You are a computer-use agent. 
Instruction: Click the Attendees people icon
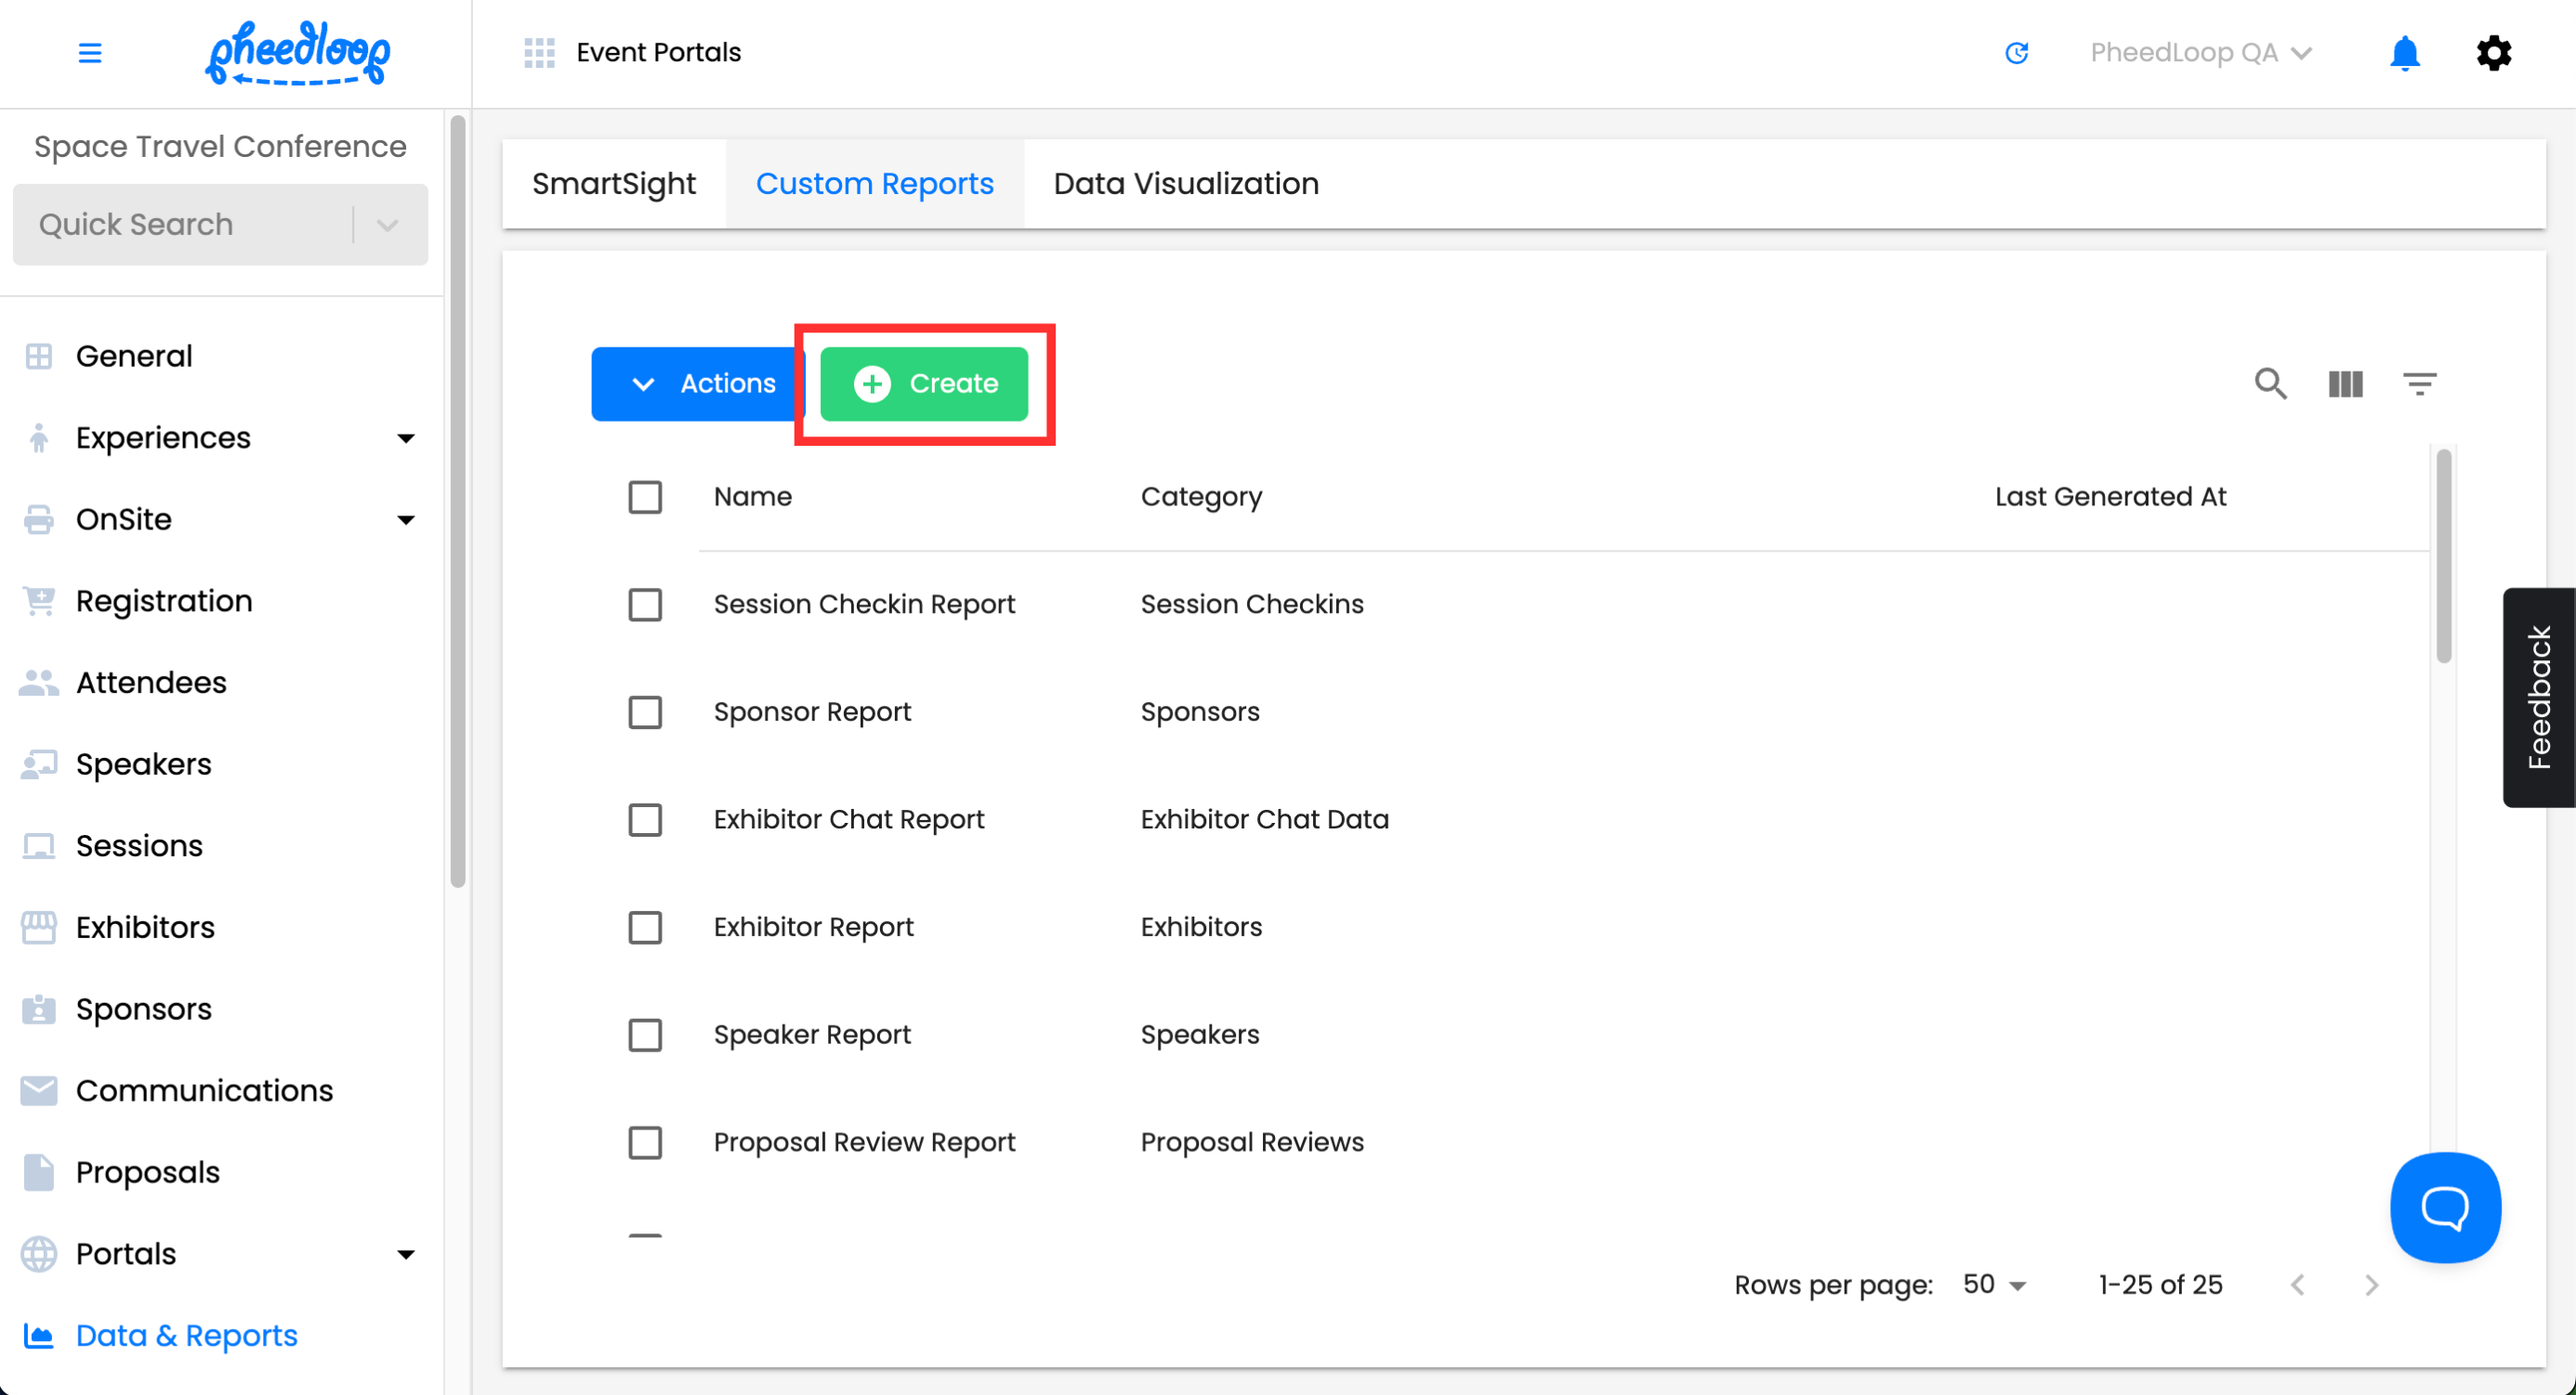click(x=38, y=684)
